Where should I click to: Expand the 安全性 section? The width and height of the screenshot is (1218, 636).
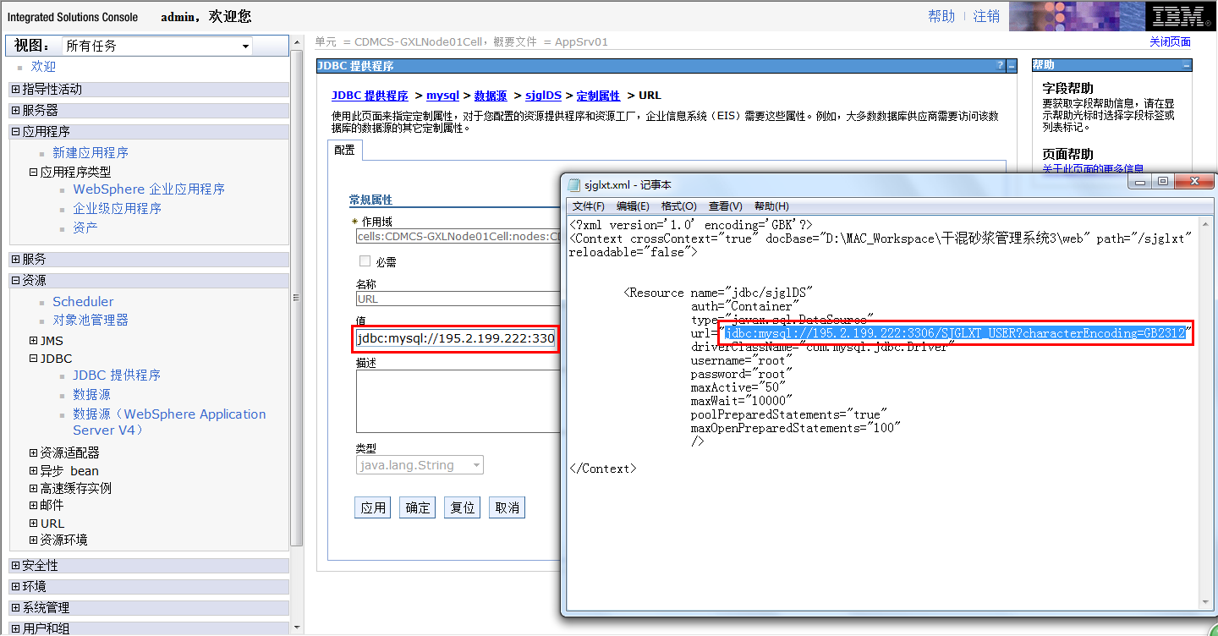pyautogui.click(x=16, y=565)
